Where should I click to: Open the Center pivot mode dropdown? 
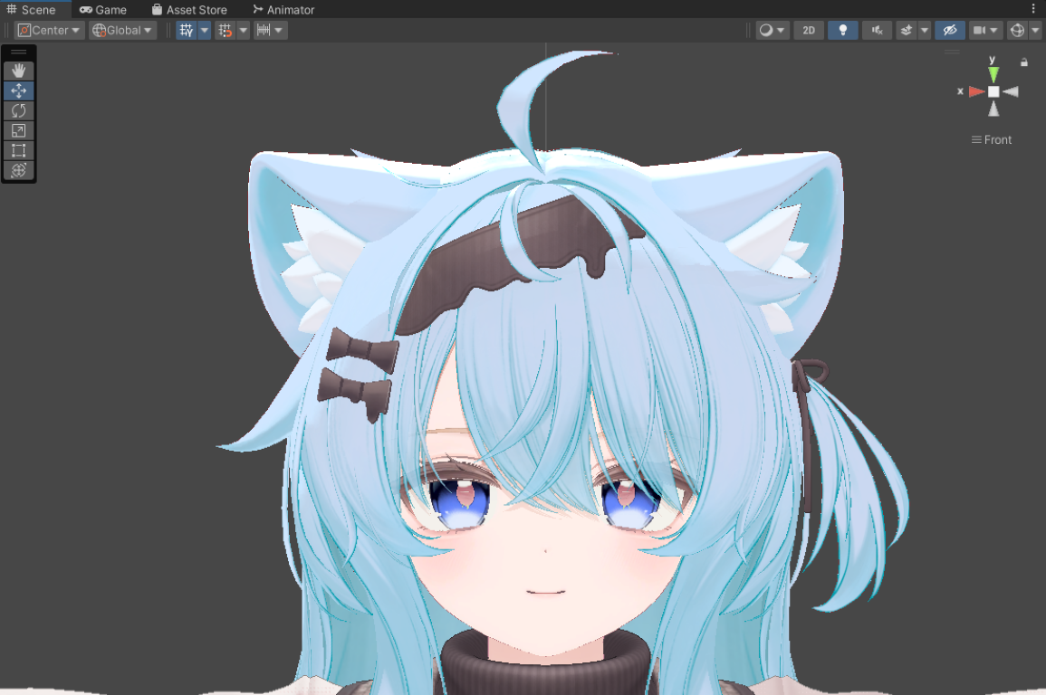point(50,30)
